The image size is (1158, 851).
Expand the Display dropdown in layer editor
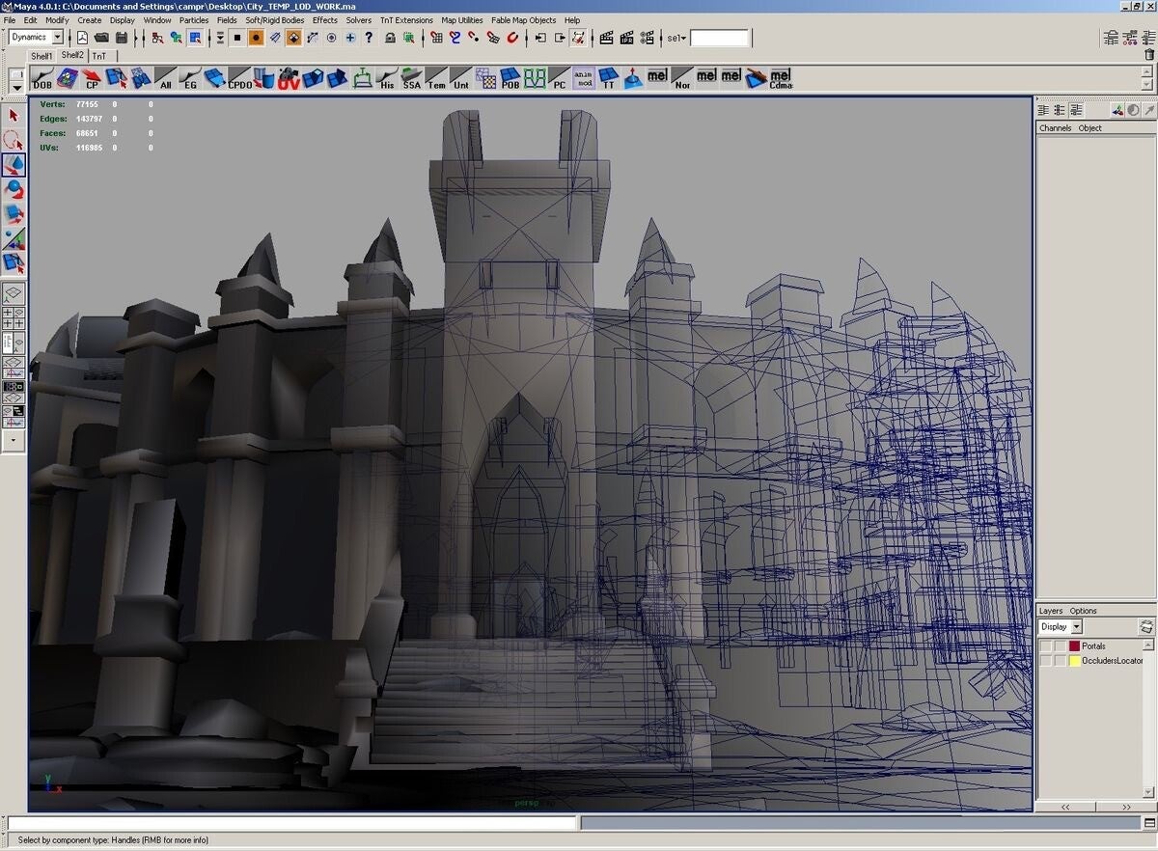[x=1076, y=627]
